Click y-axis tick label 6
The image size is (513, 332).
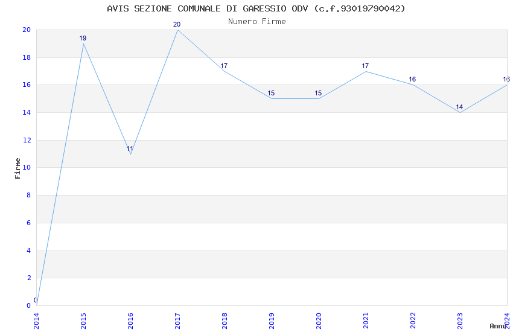(29, 223)
